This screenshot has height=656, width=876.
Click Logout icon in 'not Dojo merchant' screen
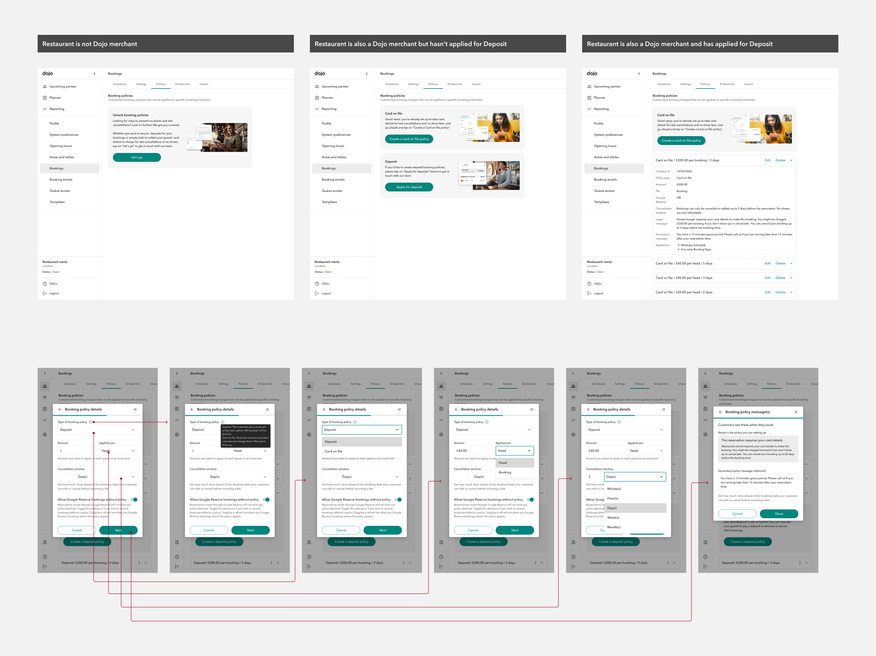(45, 293)
